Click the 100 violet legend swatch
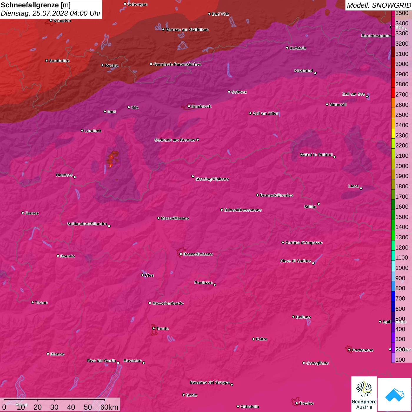The image size is (412, 412). 393,358
